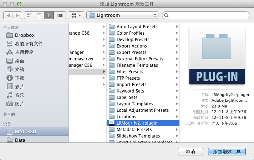Go to 下载 folder in sidebar
This screenshot has width=254, height=160.
pos(19,78)
